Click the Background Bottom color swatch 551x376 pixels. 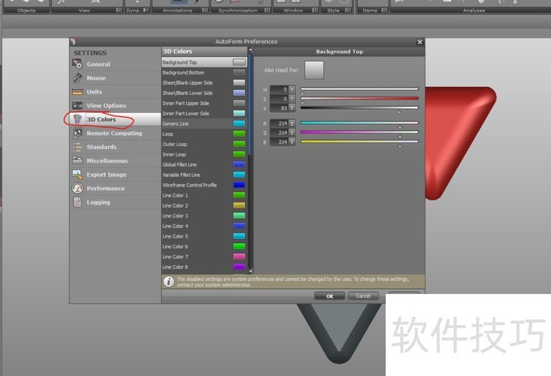pos(239,72)
